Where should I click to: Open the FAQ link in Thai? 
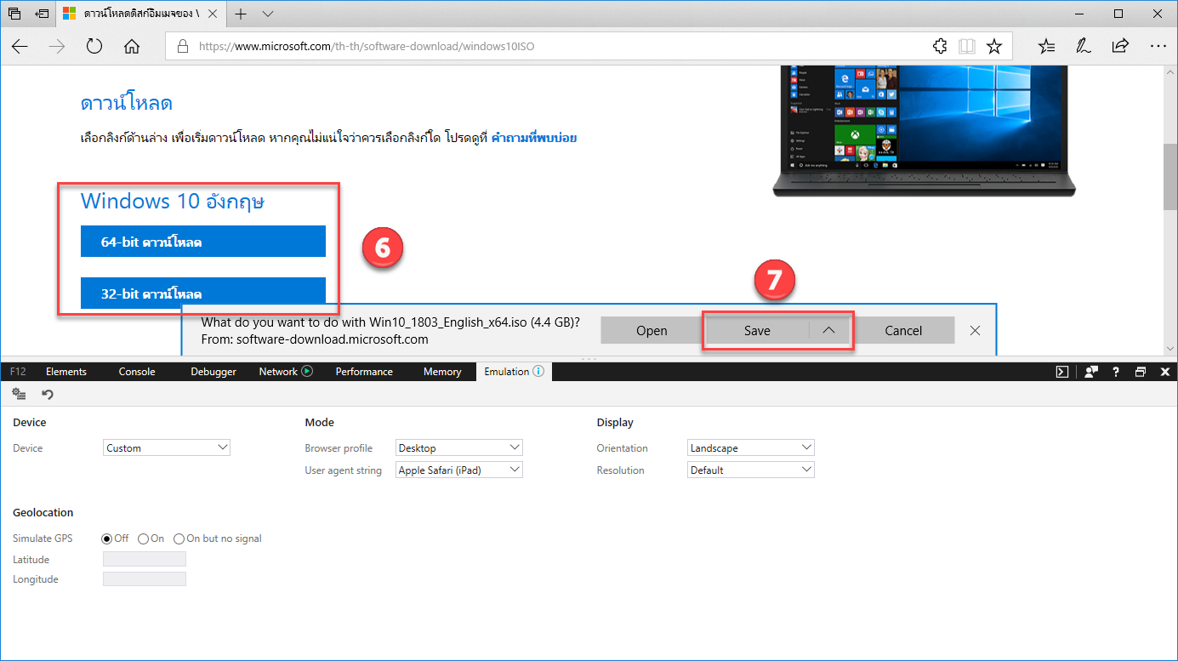click(534, 137)
